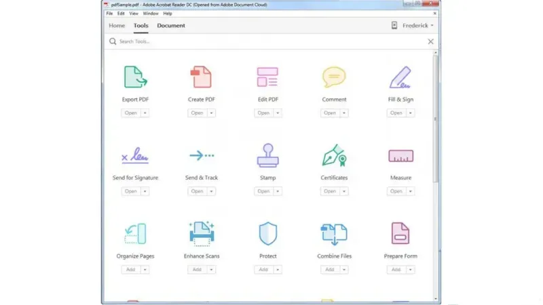Click Open under Fill & Sign
Viewport: 543px width, 305px height.
tap(396, 113)
